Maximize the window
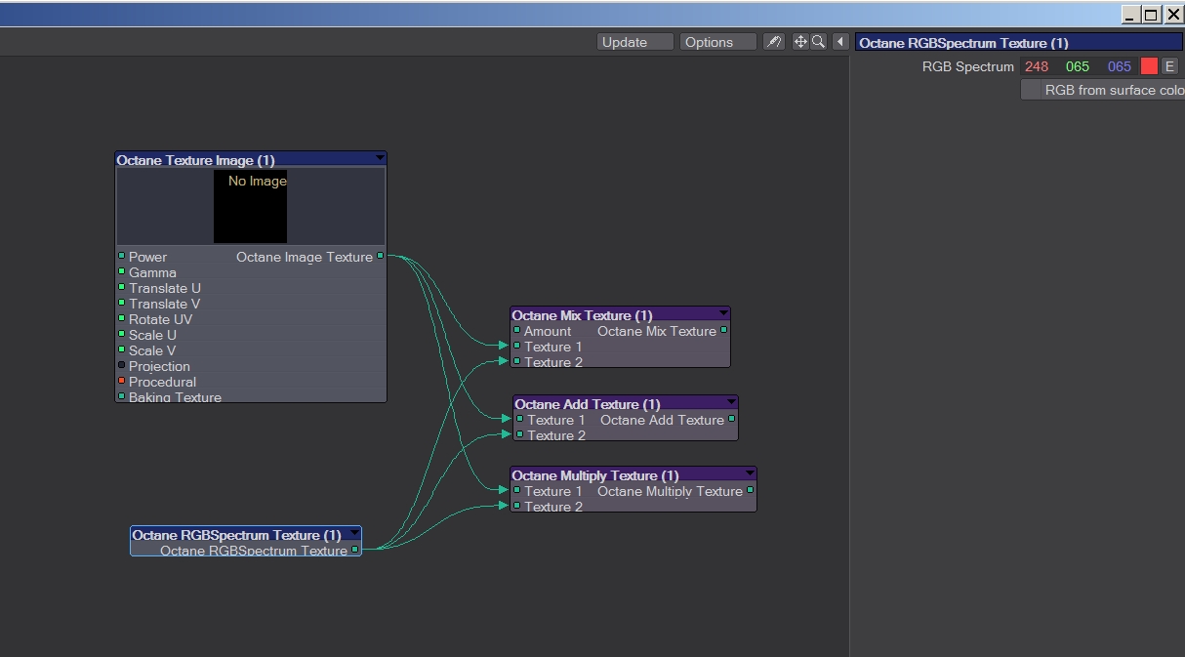Screen dimensions: 1185x657 (x=1152, y=15)
